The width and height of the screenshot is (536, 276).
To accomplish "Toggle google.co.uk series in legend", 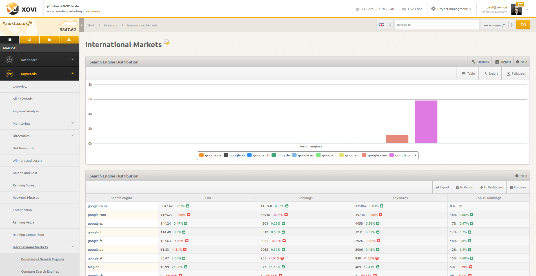I will [x=403, y=155].
